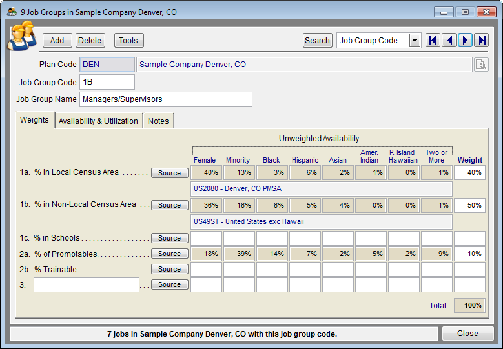The height and width of the screenshot is (349, 503).
Task: Click the Search button
Action: 317,41
